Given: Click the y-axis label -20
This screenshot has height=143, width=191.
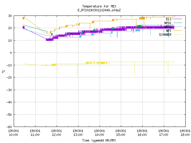Looking at the screenshot, I should click(9, 77).
